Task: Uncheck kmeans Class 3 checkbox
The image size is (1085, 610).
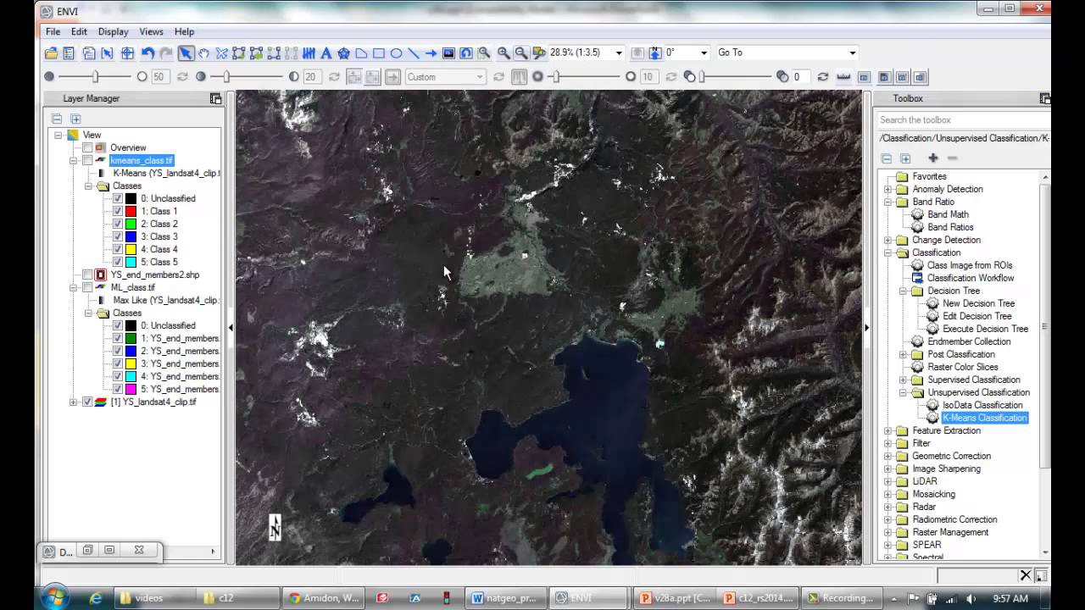Action: (x=117, y=236)
